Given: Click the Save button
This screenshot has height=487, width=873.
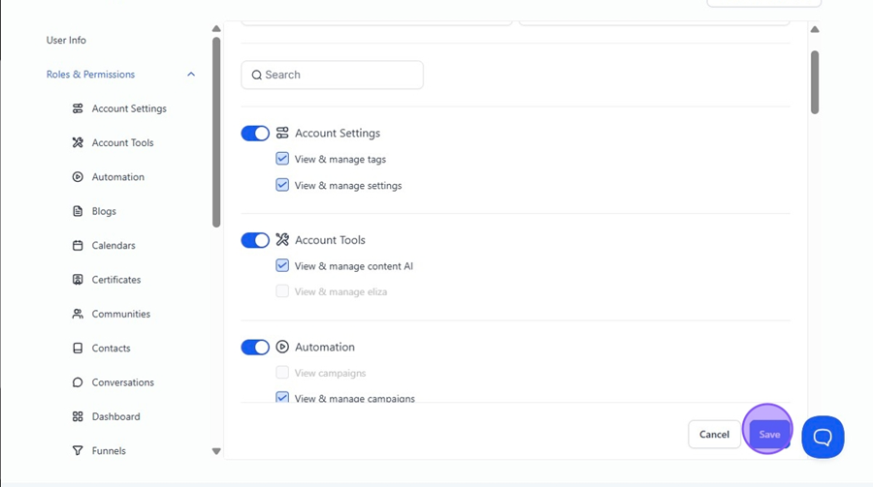Looking at the screenshot, I should [x=769, y=434].
